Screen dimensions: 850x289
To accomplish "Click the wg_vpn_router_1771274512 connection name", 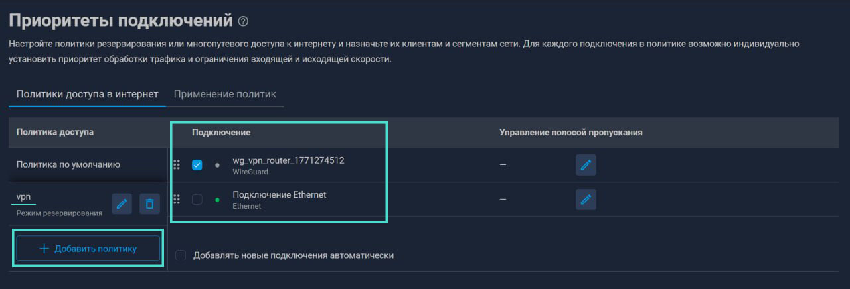I will [x=288, y=160].
